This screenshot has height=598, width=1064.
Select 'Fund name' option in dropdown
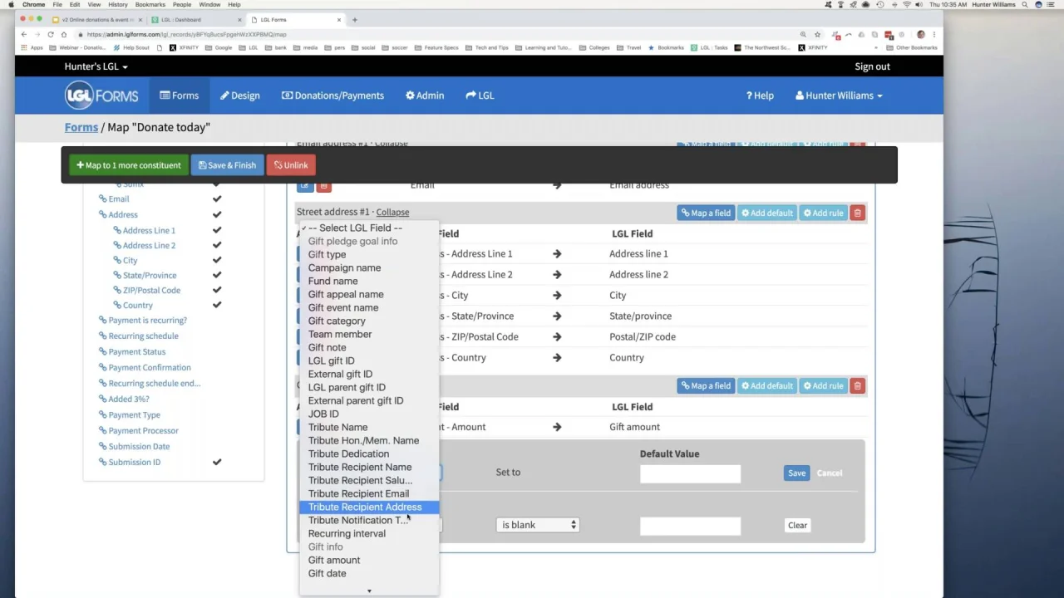[x=369, y=281]
